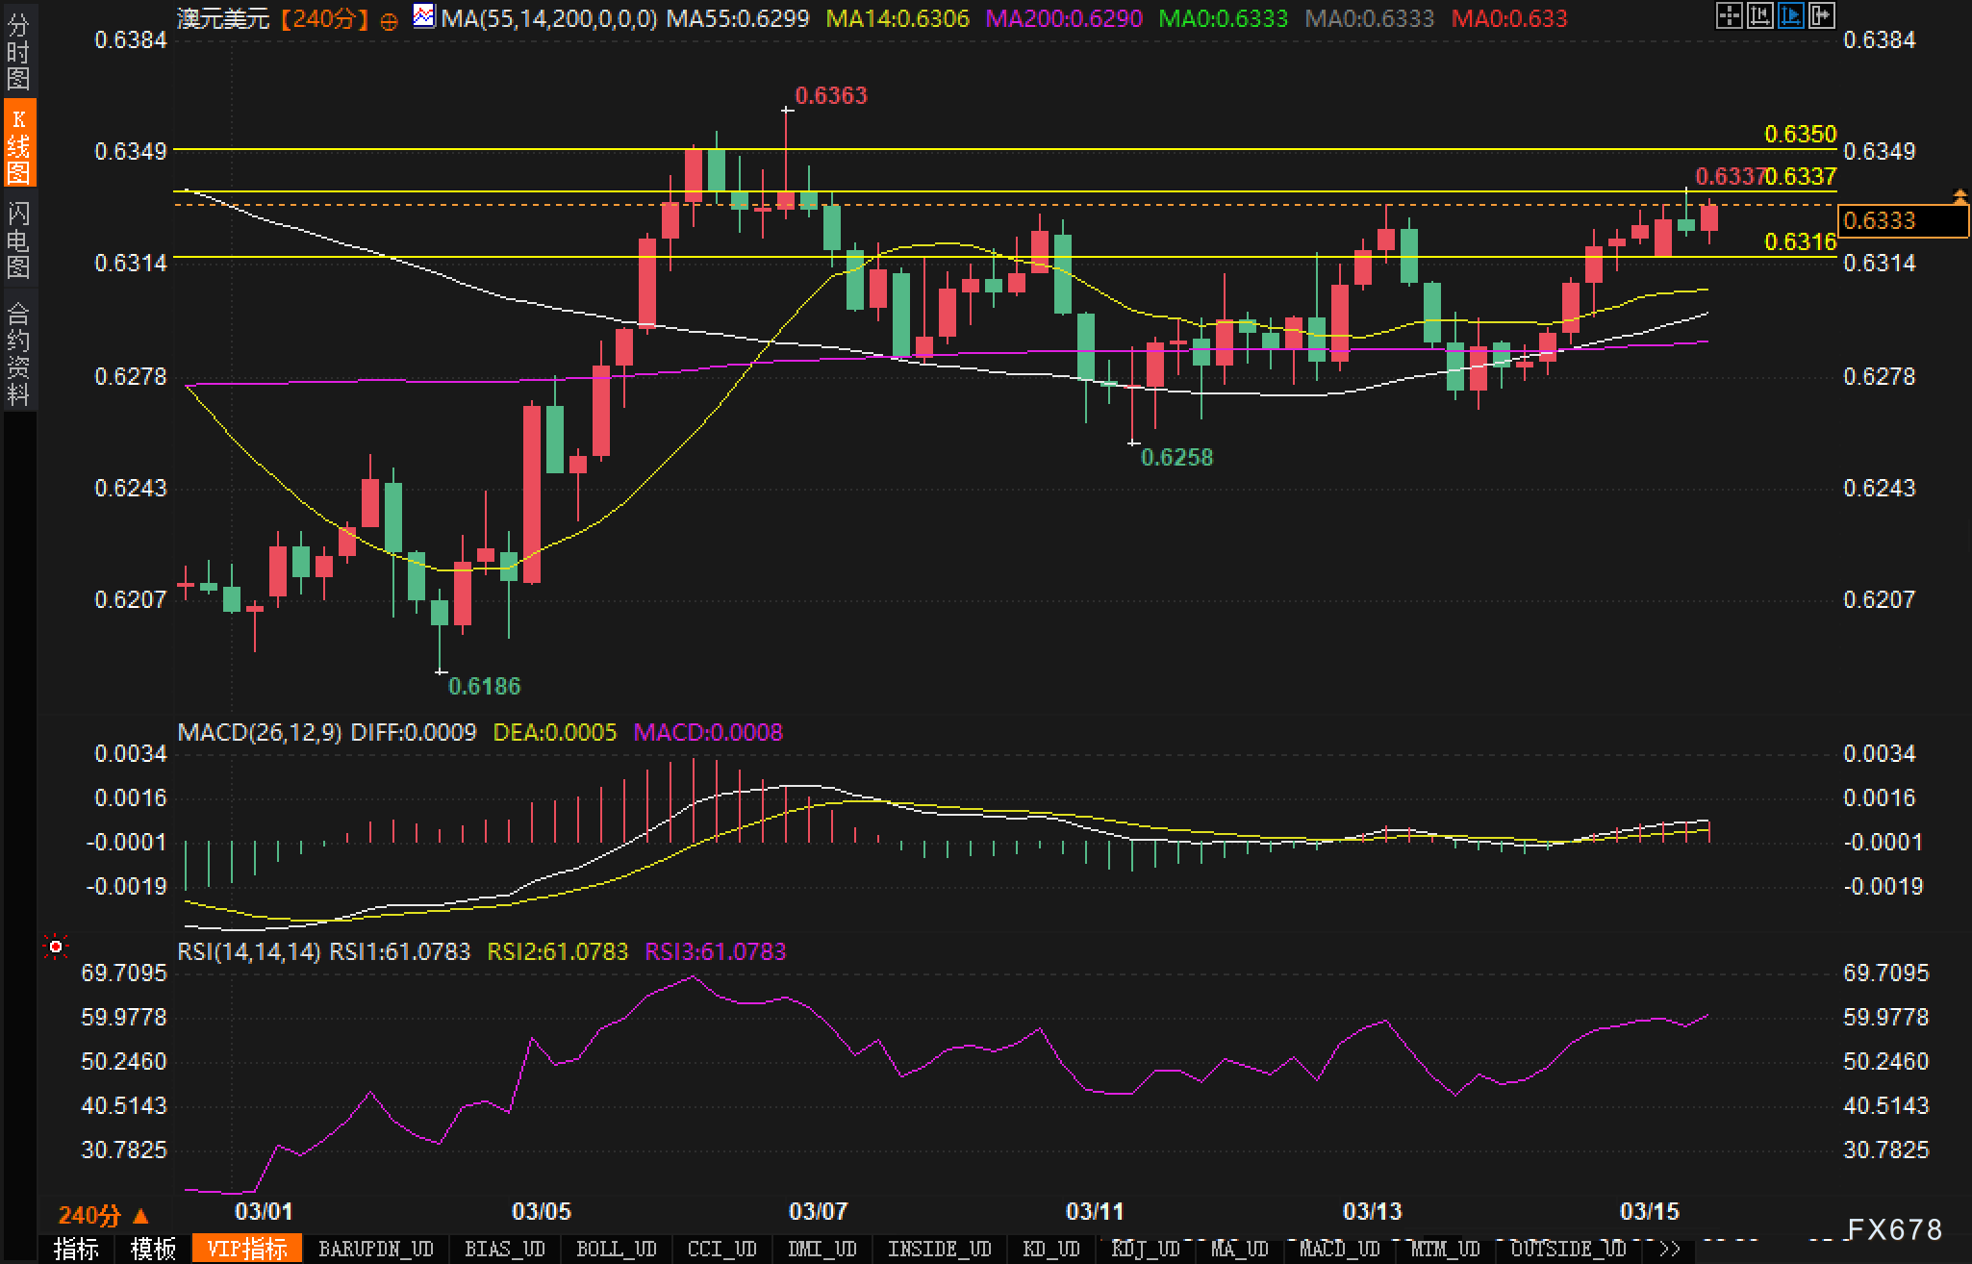
Task: Choose the MACD_UD indicator
Action: point(1339,1249)
